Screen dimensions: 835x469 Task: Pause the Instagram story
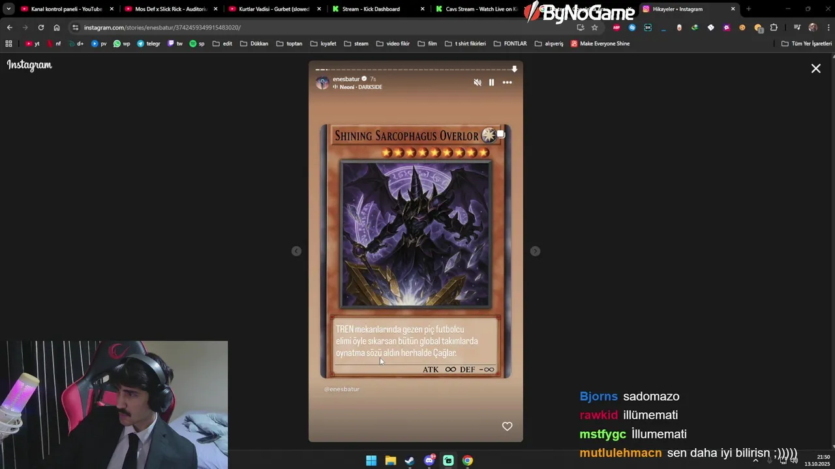click(x=491, y=83)
